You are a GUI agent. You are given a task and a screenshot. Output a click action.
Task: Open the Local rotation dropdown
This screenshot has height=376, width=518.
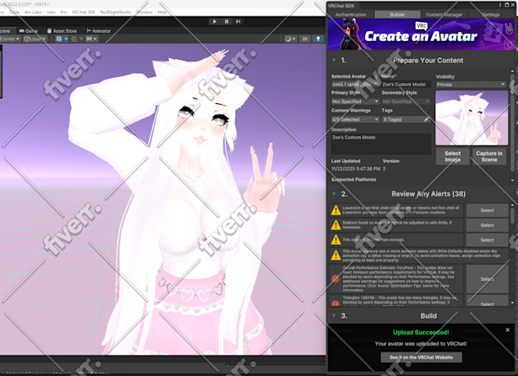coord(34,39)
